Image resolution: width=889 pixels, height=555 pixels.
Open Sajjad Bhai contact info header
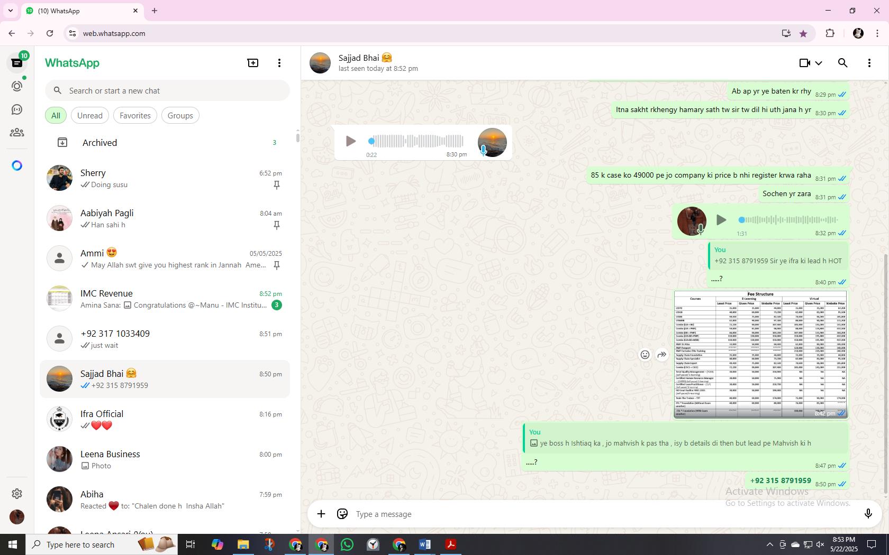(x=378, y=63)
